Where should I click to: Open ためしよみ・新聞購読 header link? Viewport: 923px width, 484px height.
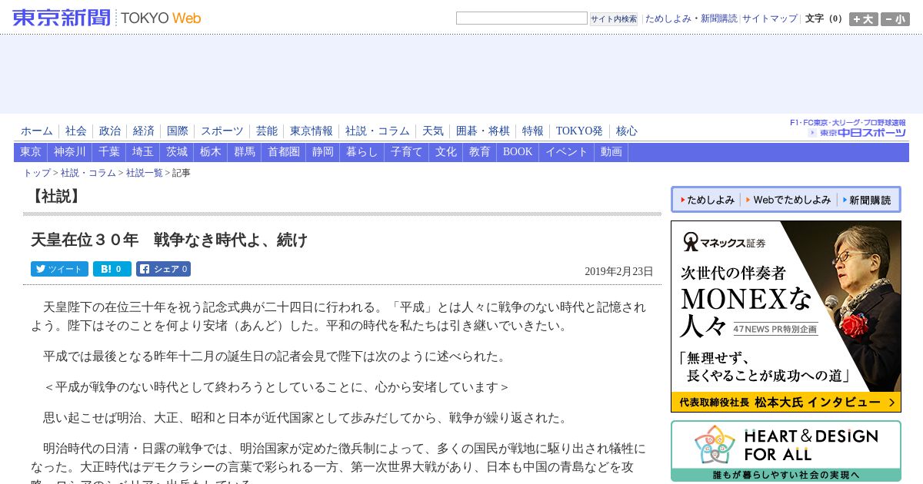pos(691,18)
